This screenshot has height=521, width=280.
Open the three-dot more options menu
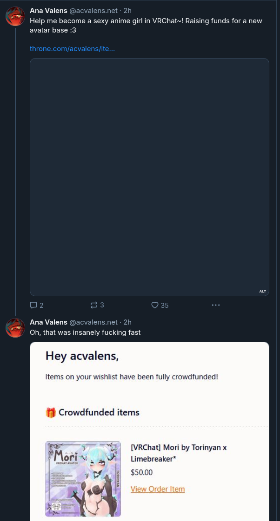[216, 305]
